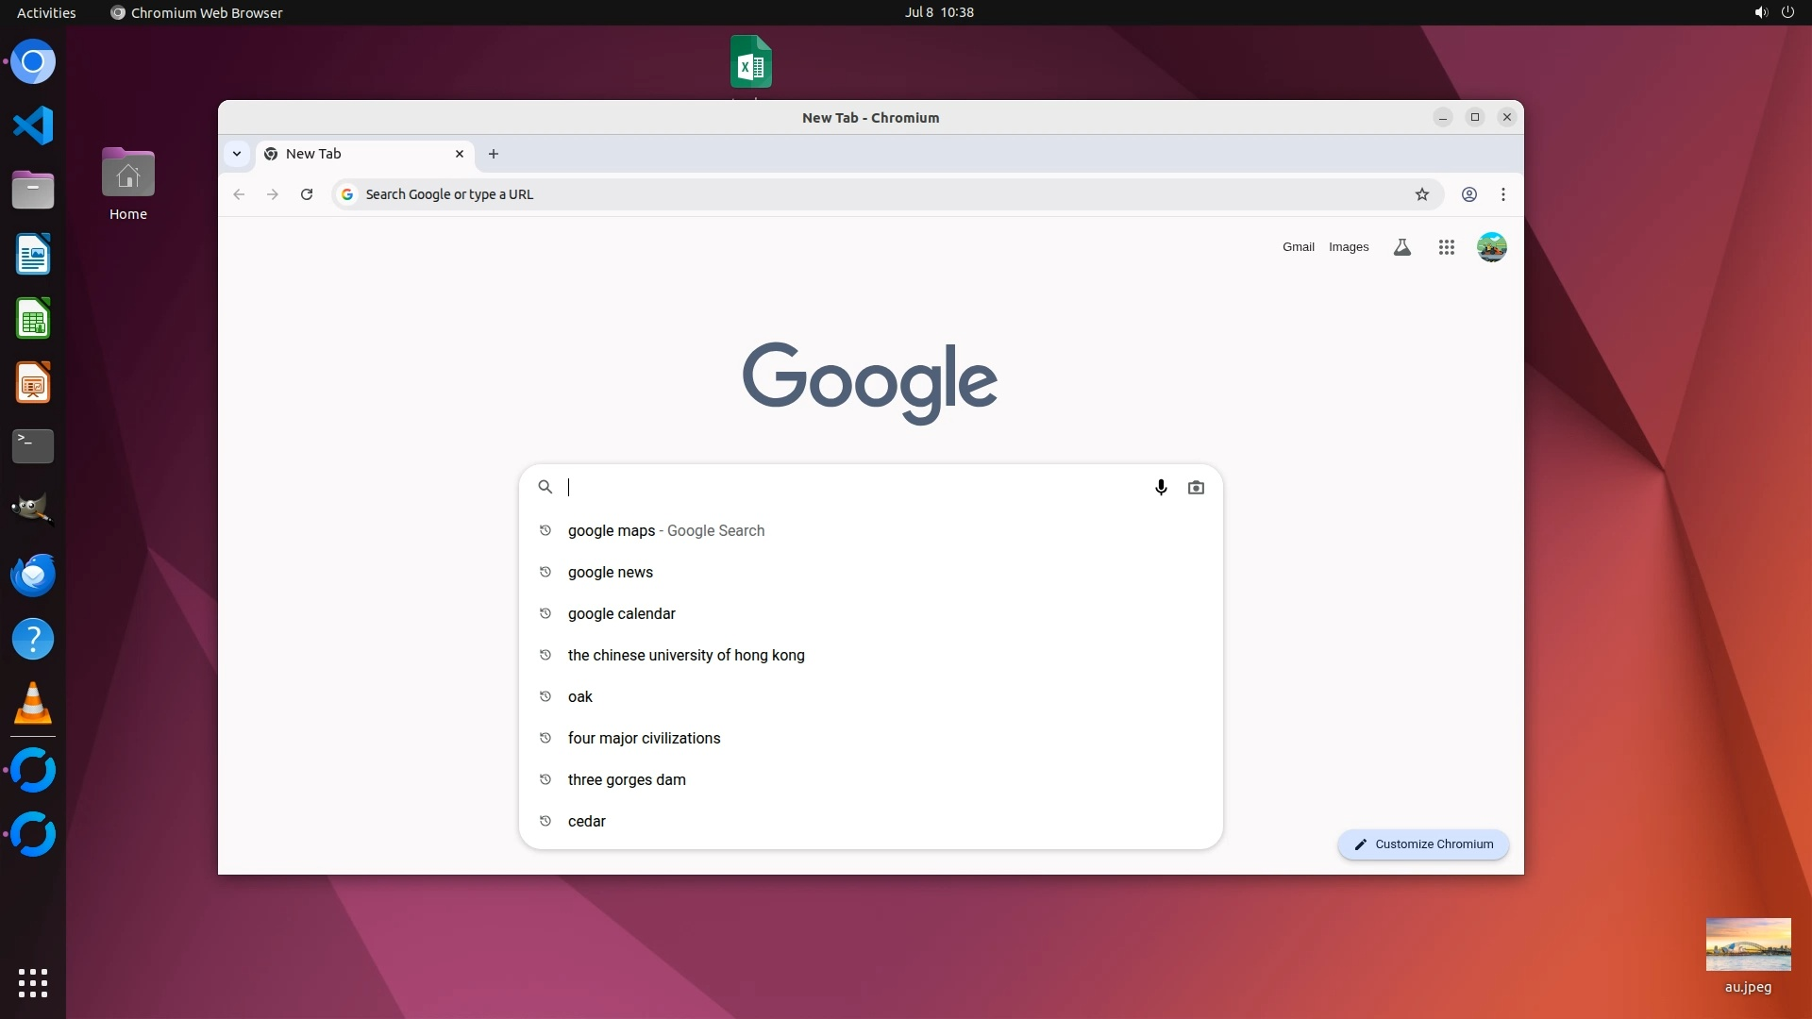Open Search Labs flask icon
The width and height of the screenshot is (1812, 1019).
1401,247
